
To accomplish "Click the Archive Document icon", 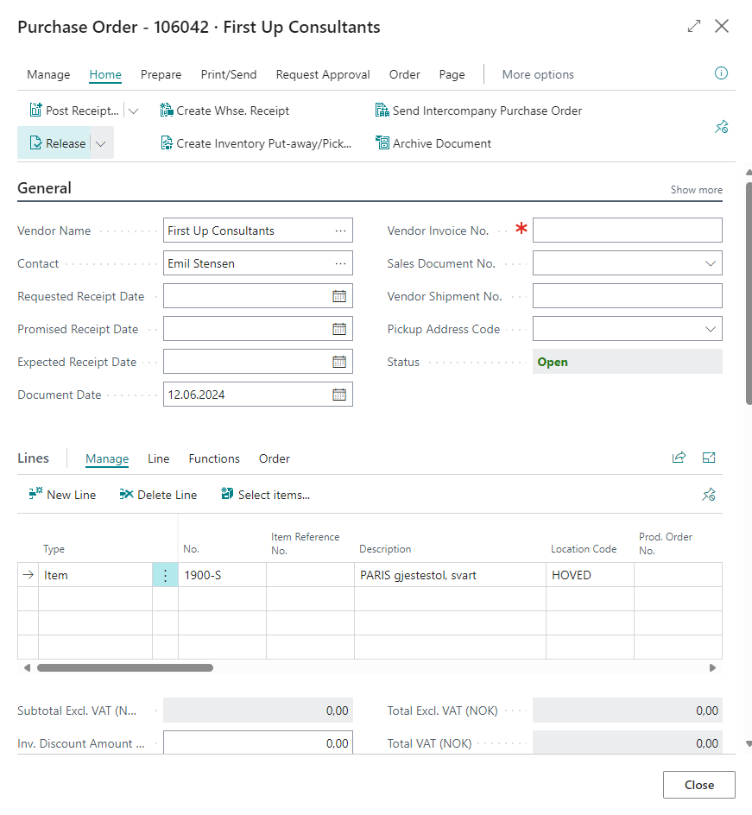I will [382, 143].
